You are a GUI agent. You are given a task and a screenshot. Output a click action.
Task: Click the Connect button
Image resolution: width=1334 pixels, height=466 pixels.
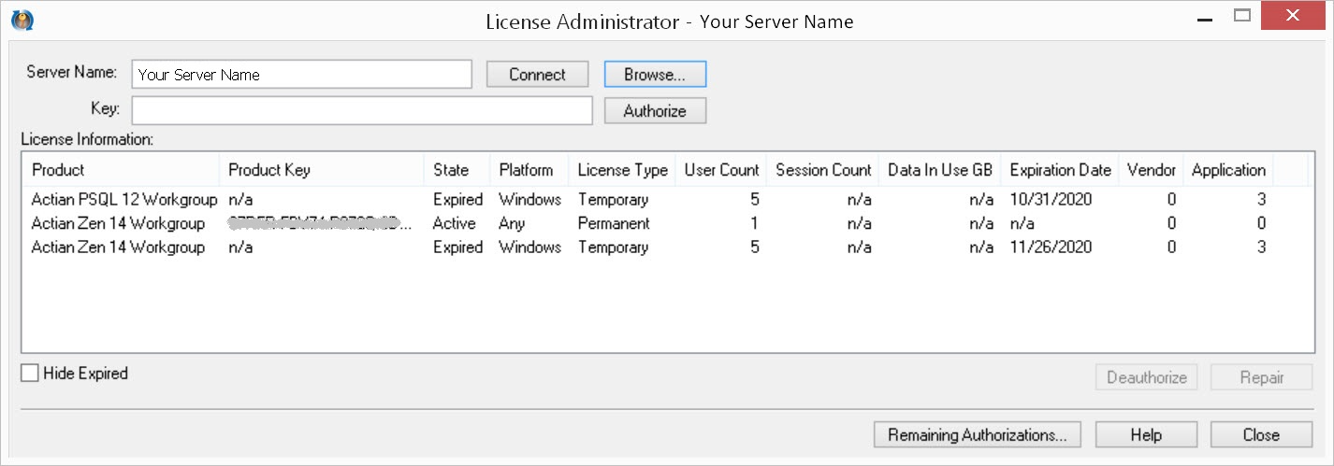537,75
